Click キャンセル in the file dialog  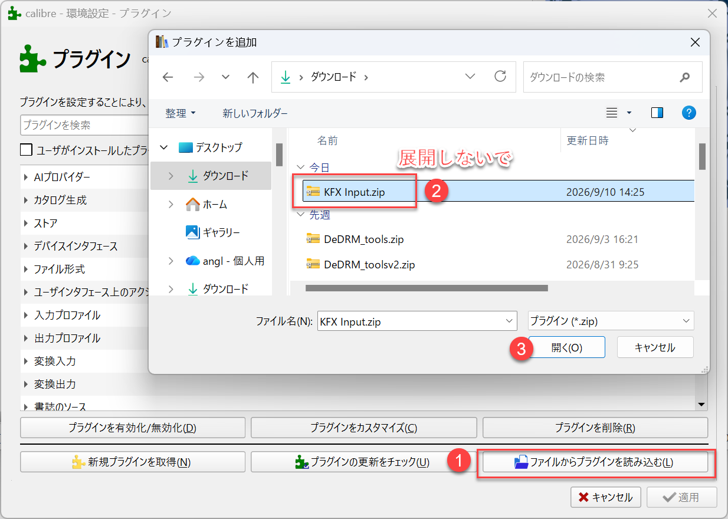click(x=655, y=347)
